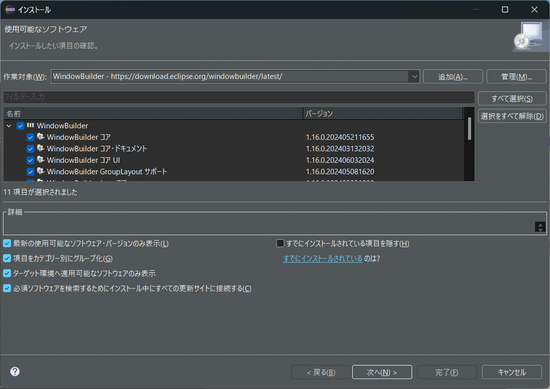Image resolution: width=550 pixels, height=389 pixels.
Task: Enable すでにインストールされている項目を隠す checkbox
Action: point(280,243)
